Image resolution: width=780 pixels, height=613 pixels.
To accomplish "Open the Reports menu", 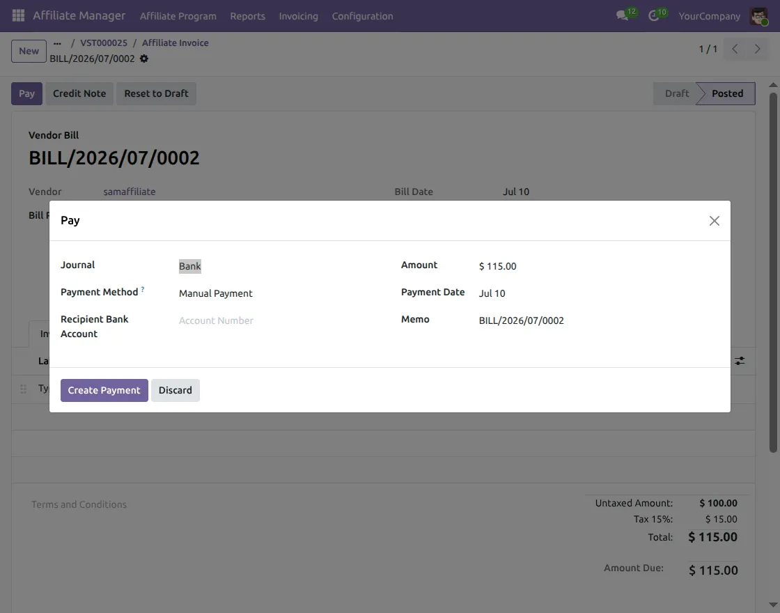I will point(247,16).
